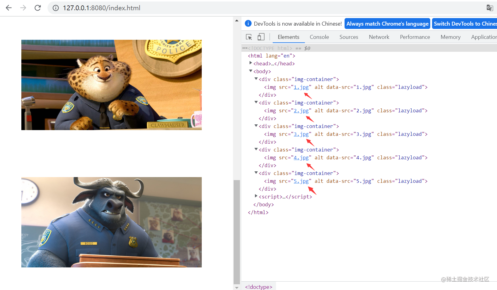Select the closing </html> tag
The height and width of the screenshot is (290, 497).
pos(258,212)
